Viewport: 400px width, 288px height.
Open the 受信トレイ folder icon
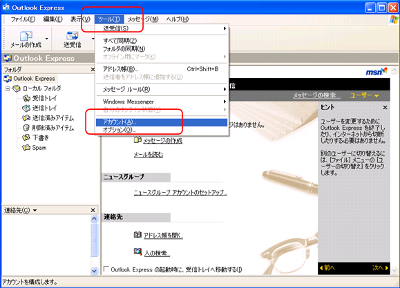click(26, 98)
